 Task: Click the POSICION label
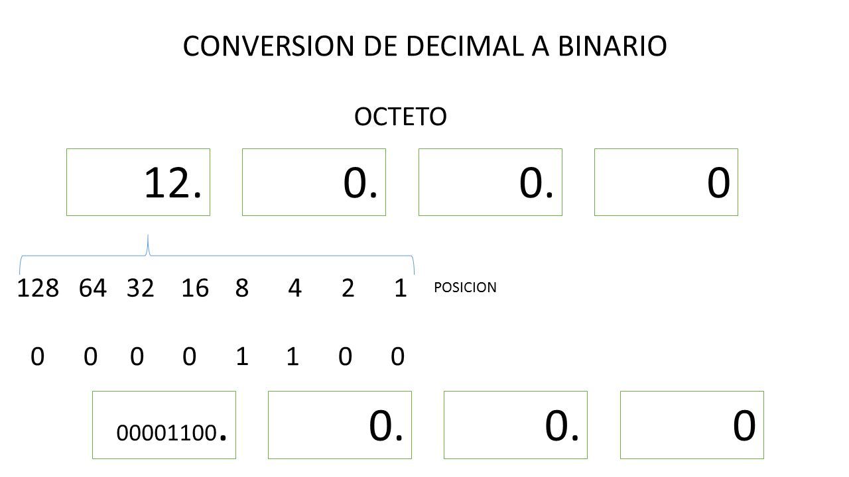(466, 288)
